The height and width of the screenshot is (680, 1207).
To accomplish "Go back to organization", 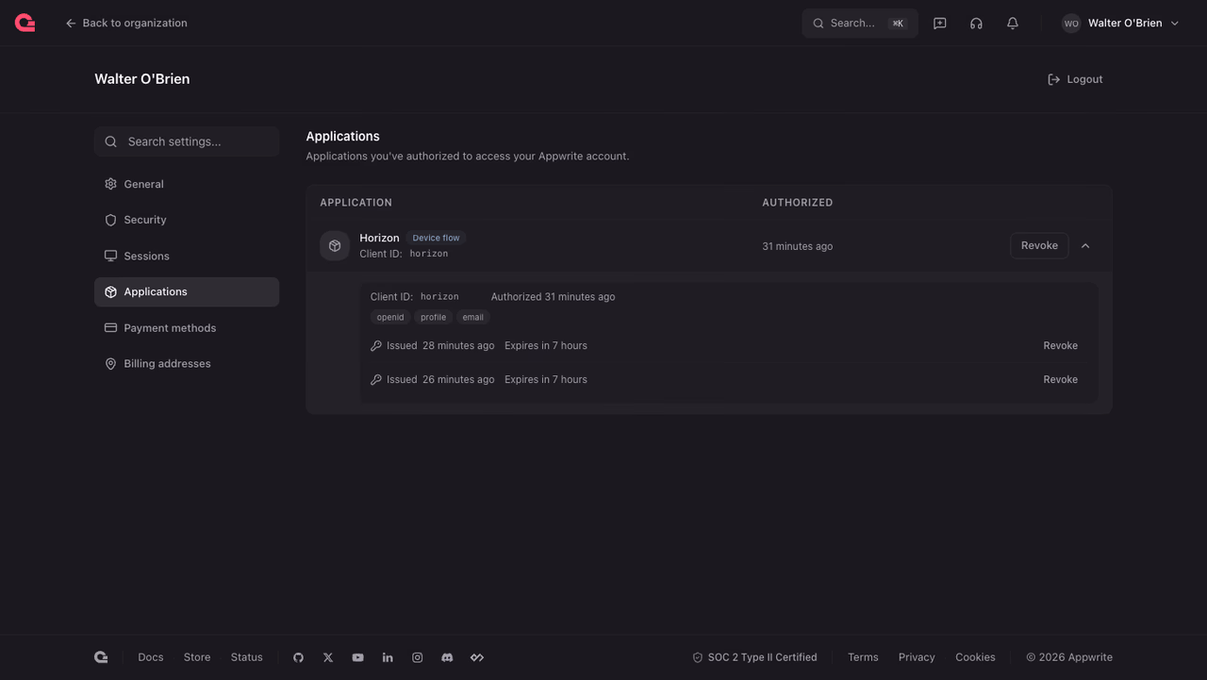I will pyautogui.click(x=125, y=24).
